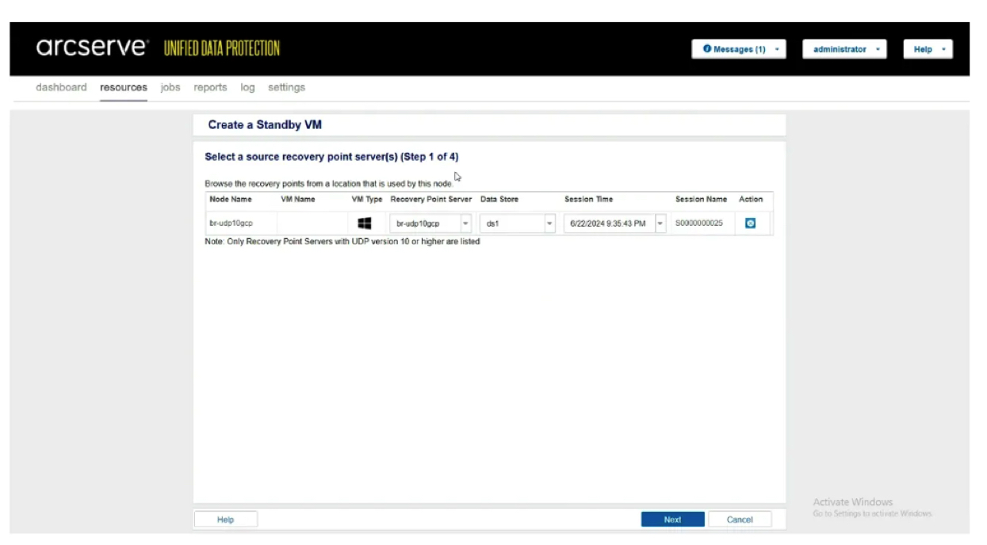
Task: Open the Messages (1) dropdown
Action: pos(739,49)
